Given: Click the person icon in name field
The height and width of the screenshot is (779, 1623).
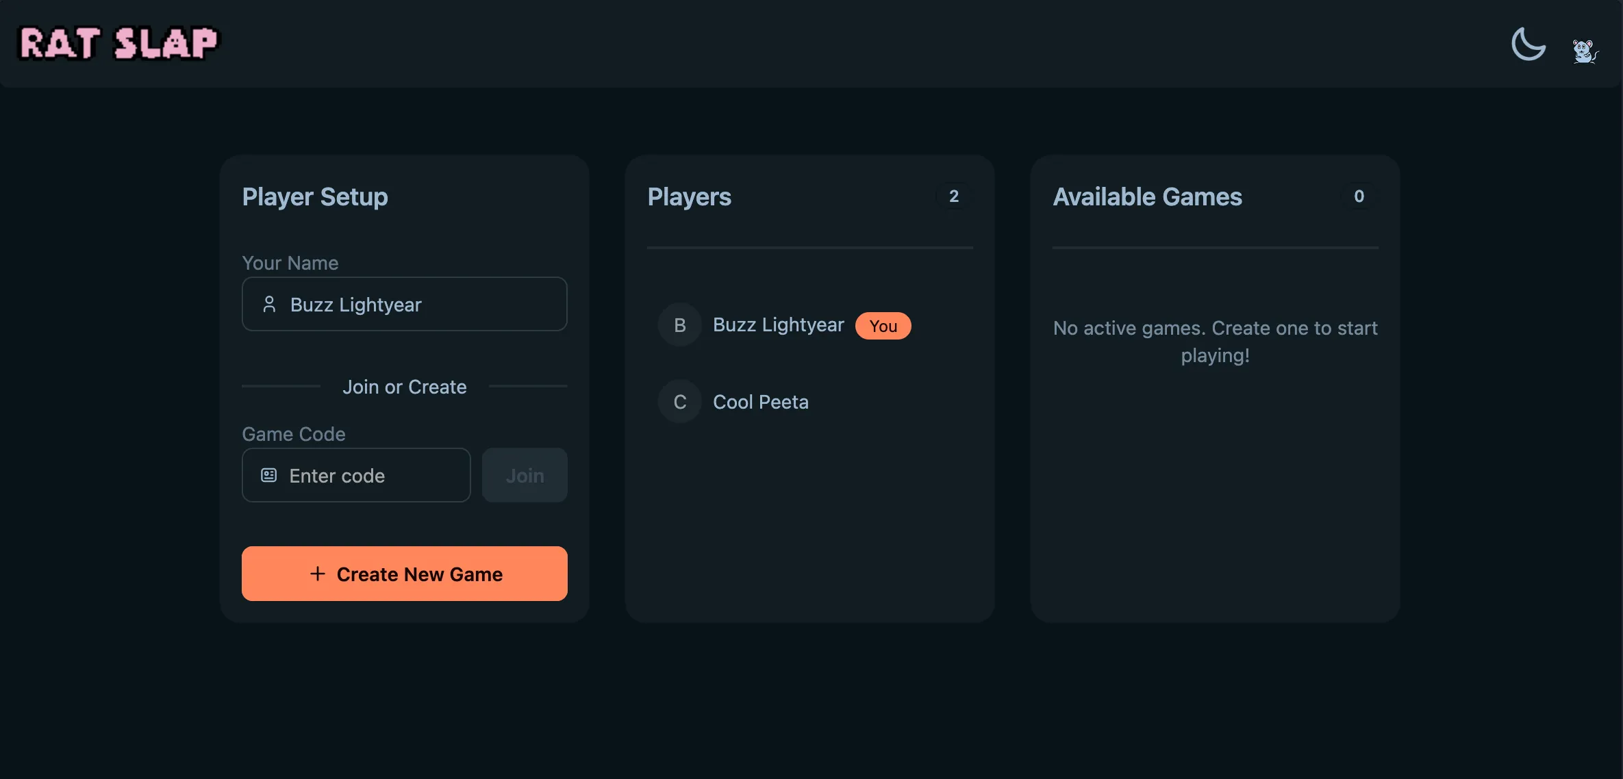Looking at the screenshot, I should [x=269, y=305].
